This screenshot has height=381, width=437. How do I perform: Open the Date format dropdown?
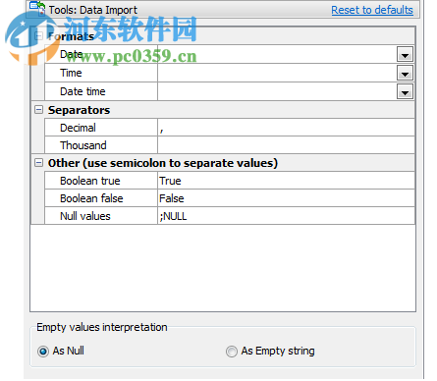(x=405, y=54)
